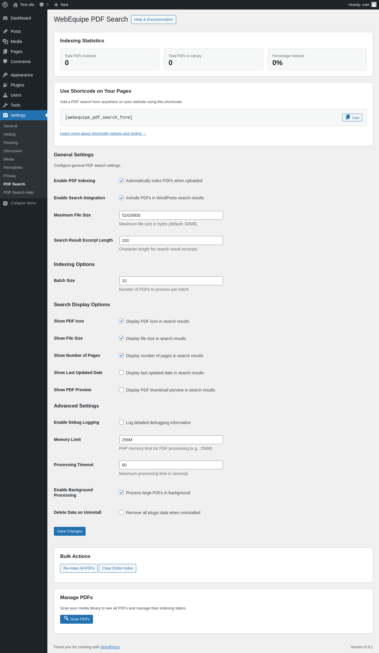Uncheck Automatically index PDFs when uploaded

pyautogui.click(x=121, y=181)
